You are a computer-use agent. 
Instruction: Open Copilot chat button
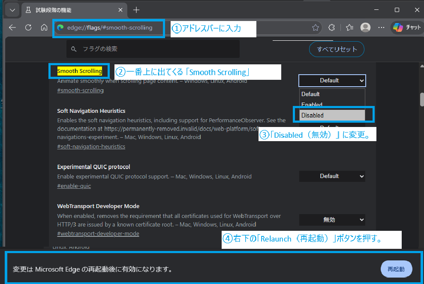click(407, 27)
